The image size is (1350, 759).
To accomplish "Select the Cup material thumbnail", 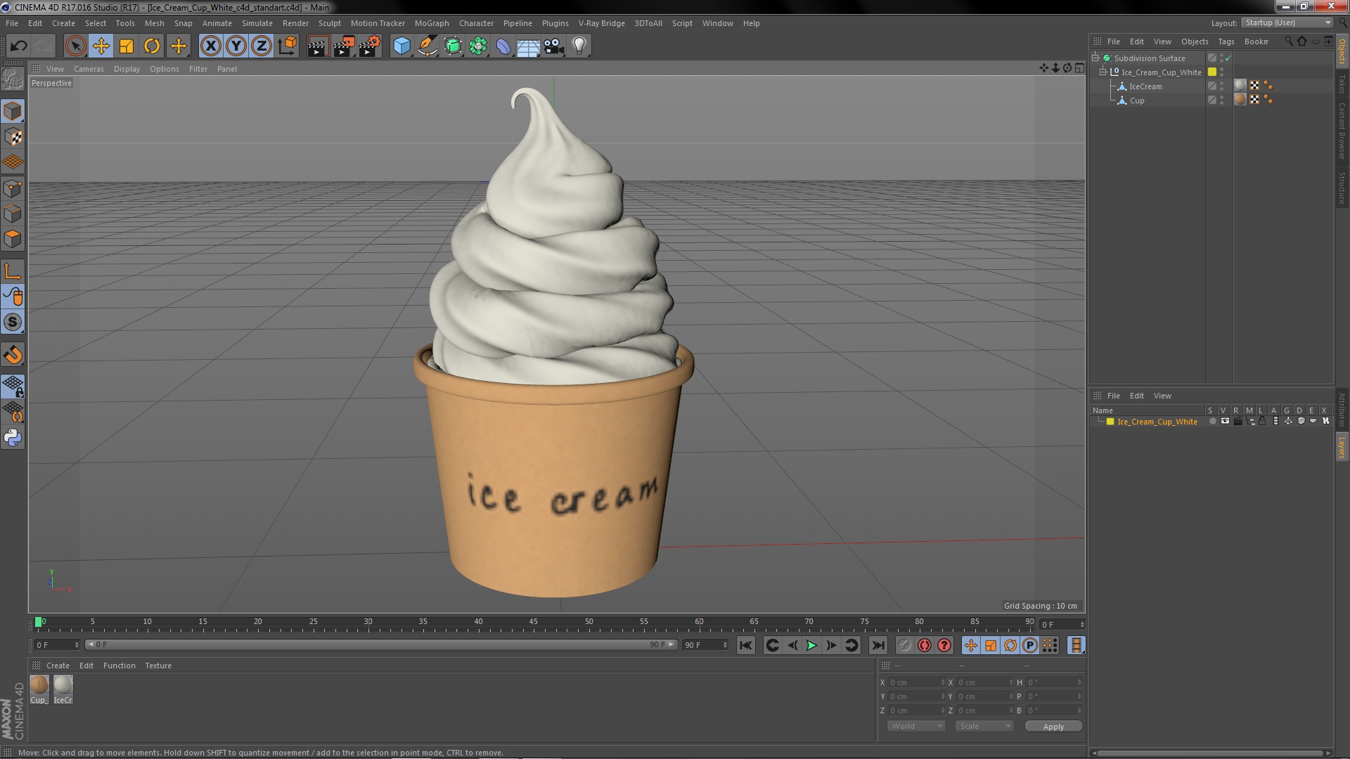I will 39,685.
